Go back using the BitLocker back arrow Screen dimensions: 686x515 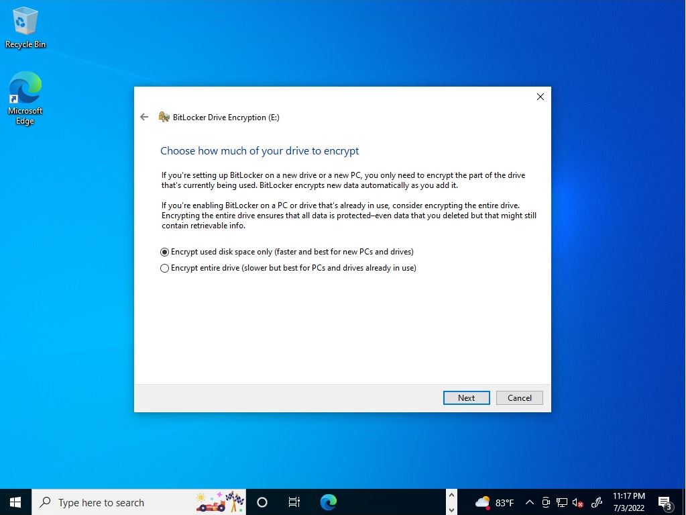tap(144, 117)
